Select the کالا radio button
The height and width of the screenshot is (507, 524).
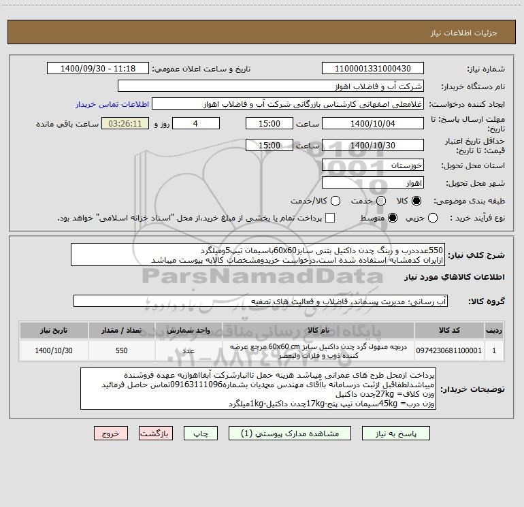[x=416, y=201]
